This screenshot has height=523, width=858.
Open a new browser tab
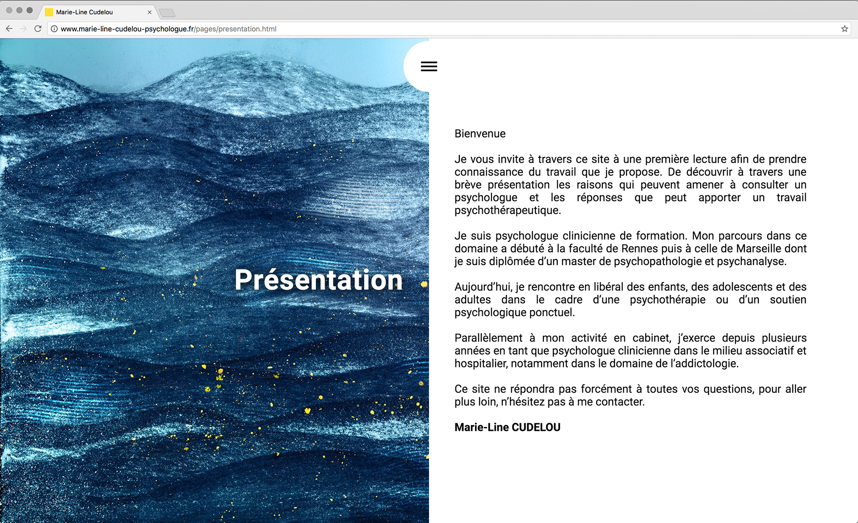(x=167, y=13)
